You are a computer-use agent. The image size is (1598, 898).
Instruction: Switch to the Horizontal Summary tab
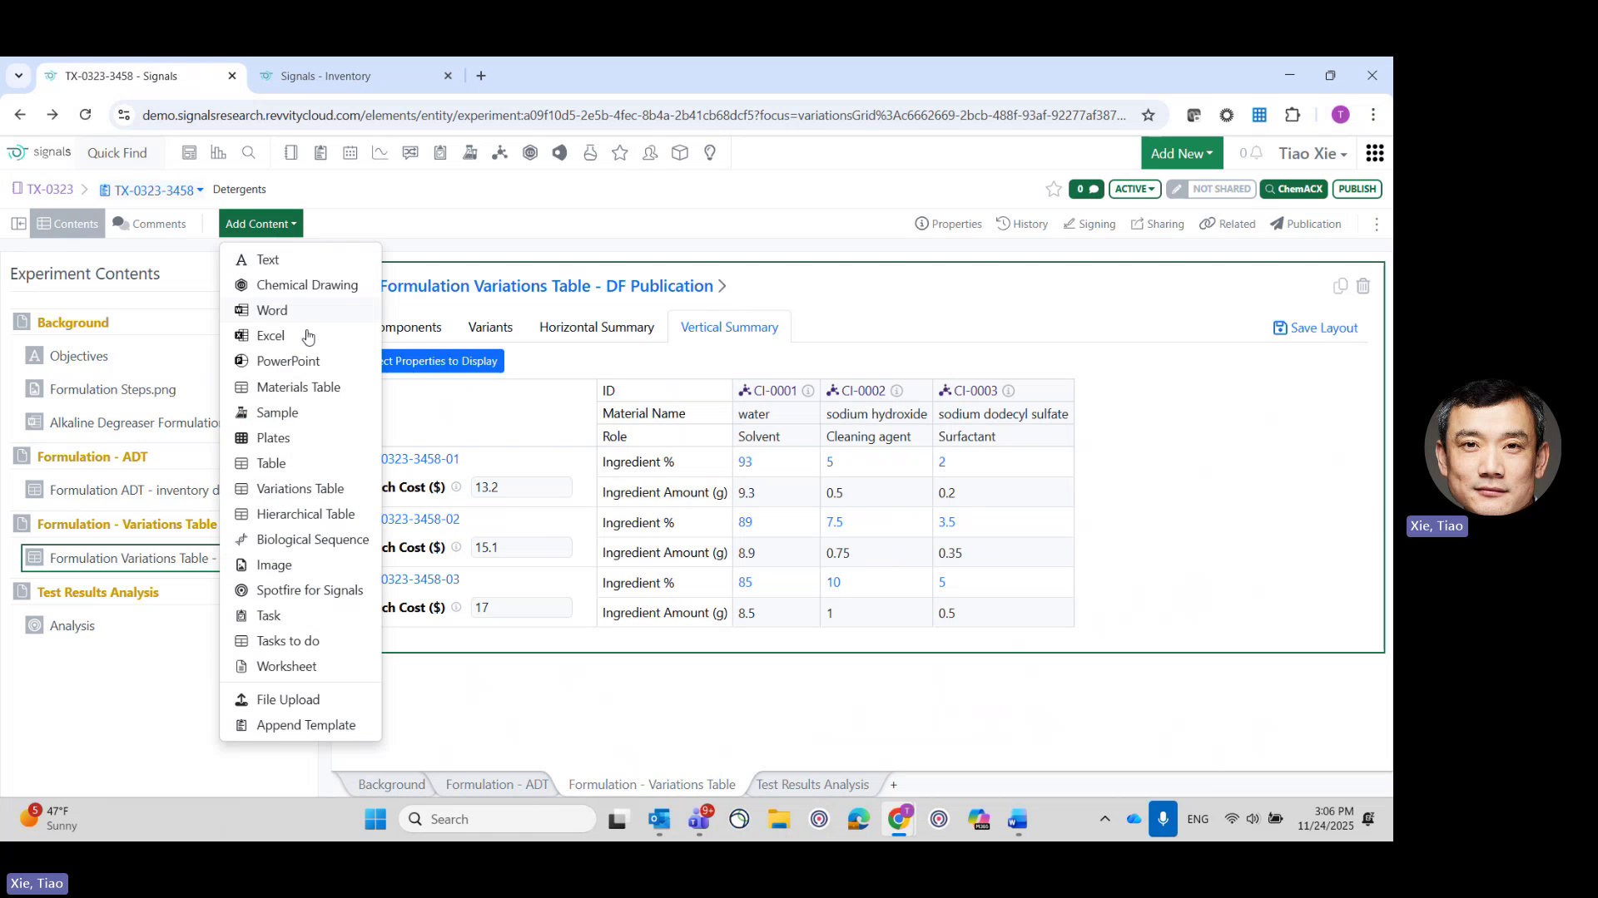(597, 327)
